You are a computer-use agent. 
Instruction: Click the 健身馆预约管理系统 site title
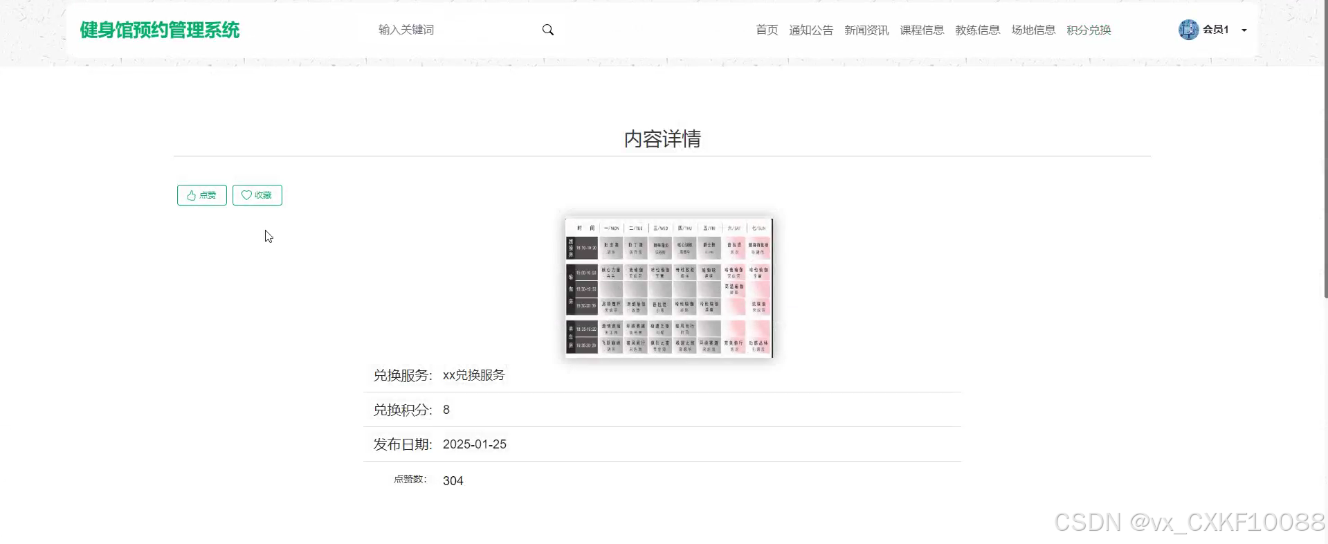pos(160,30)
